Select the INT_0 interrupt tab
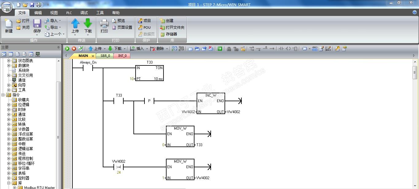The width and height of the screenshot is (419, 189). (x=122, y=56)
